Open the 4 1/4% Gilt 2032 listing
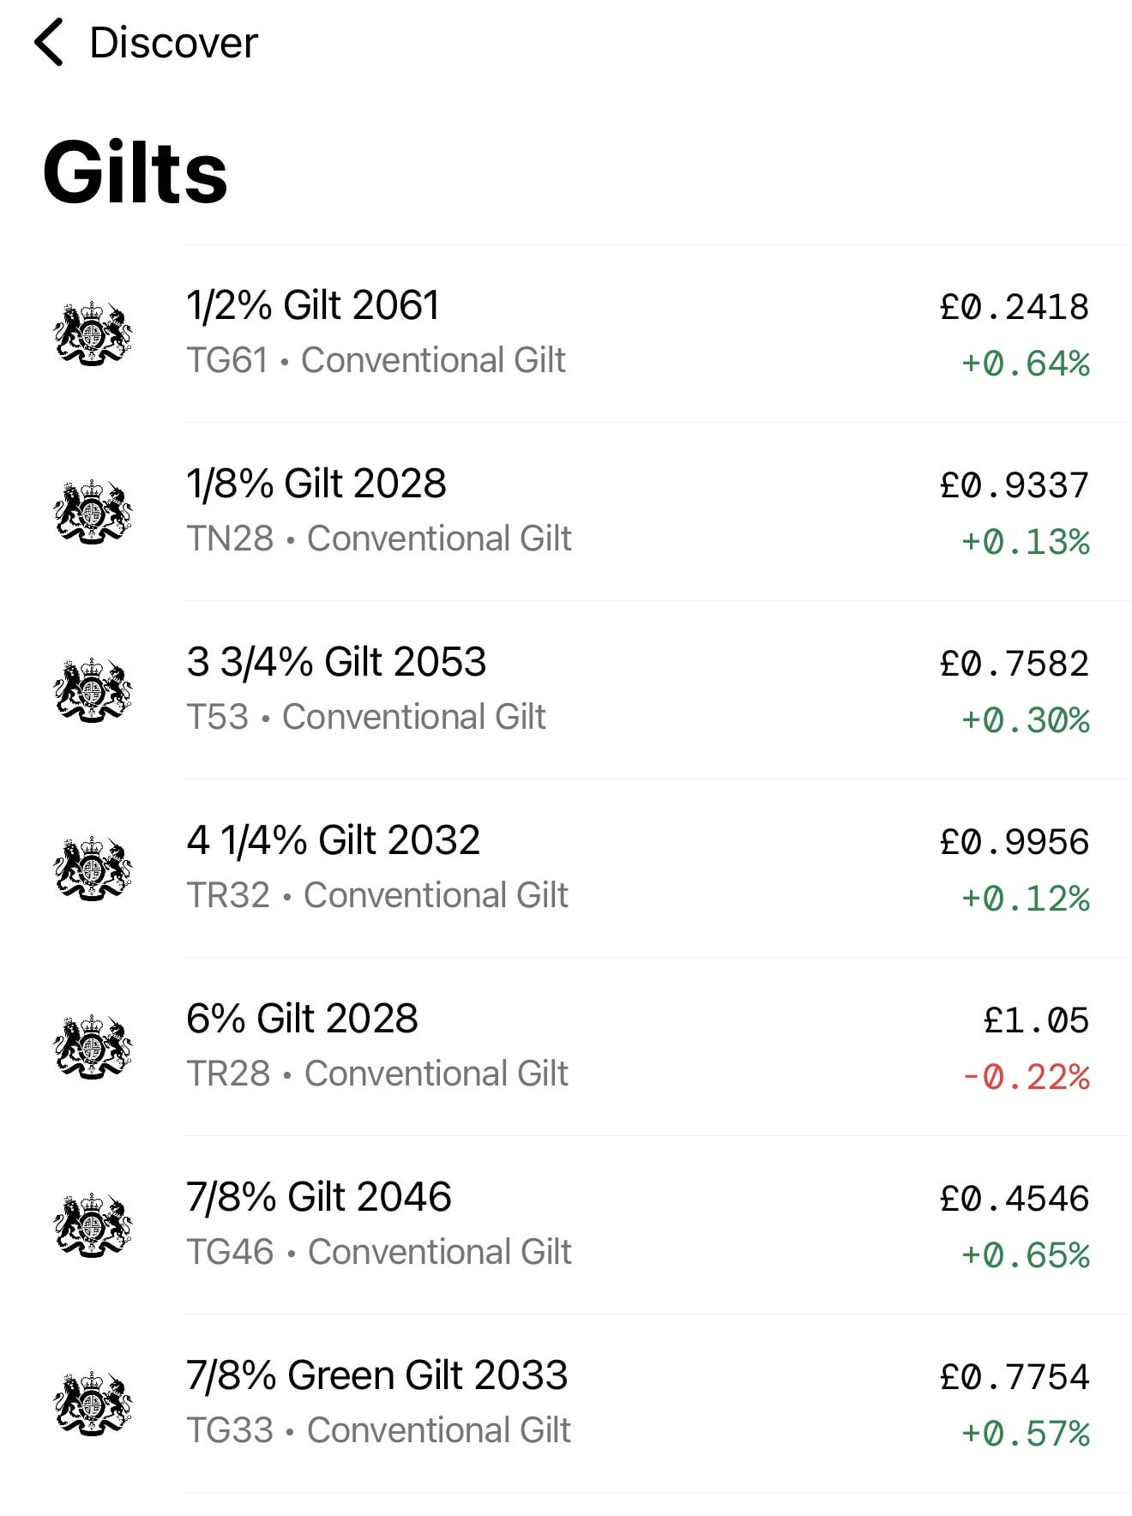The width and height of the screenshot is (1132, 1516). [333, 840]
